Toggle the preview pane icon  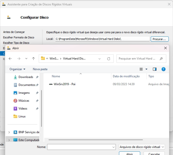point(155,69)
